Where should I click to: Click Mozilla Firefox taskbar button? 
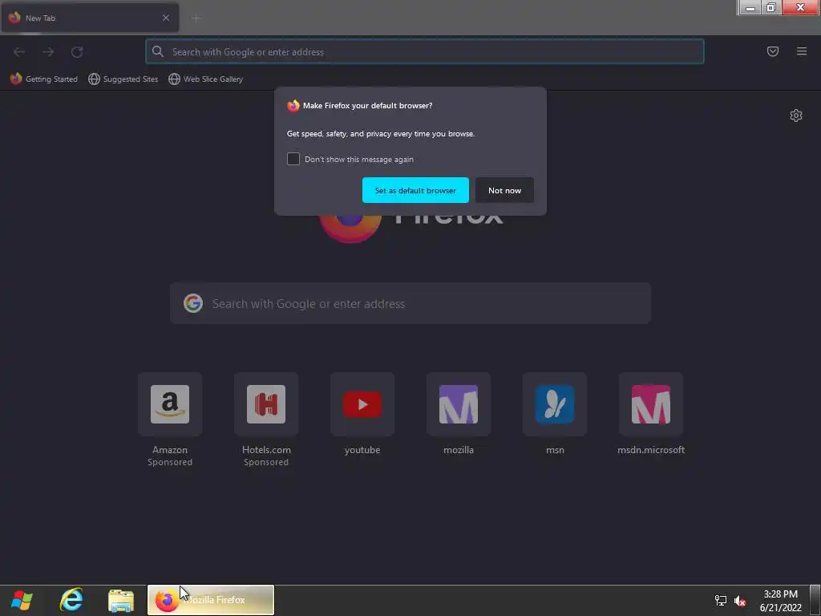(x=211, y=600)
